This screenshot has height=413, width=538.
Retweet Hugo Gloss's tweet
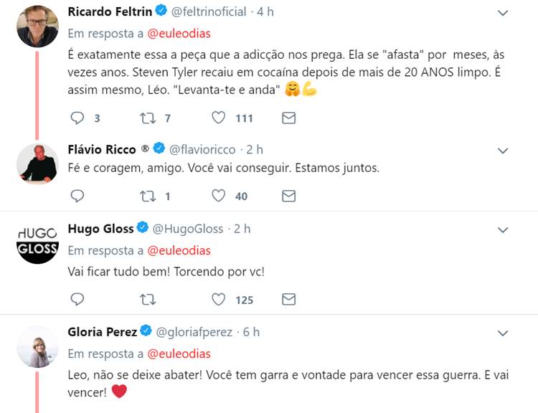(148, 299)
